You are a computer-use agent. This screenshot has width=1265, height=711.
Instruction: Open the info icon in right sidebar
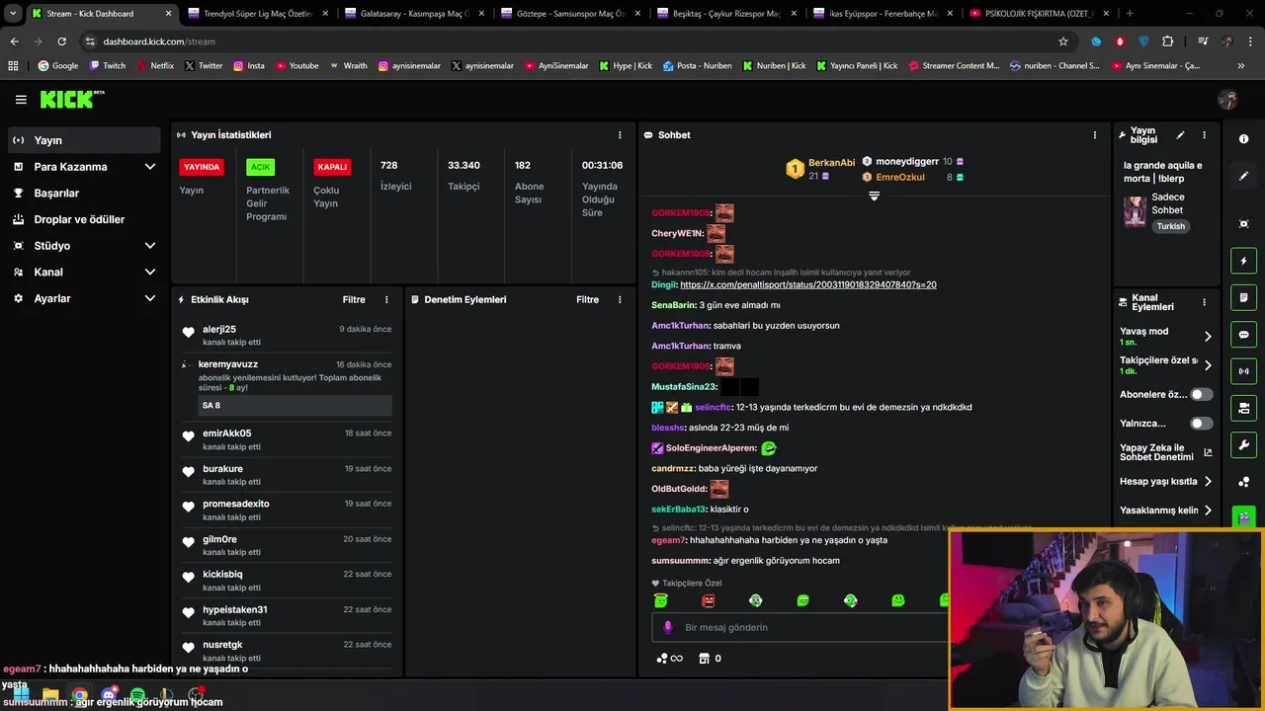[1243, 139]
